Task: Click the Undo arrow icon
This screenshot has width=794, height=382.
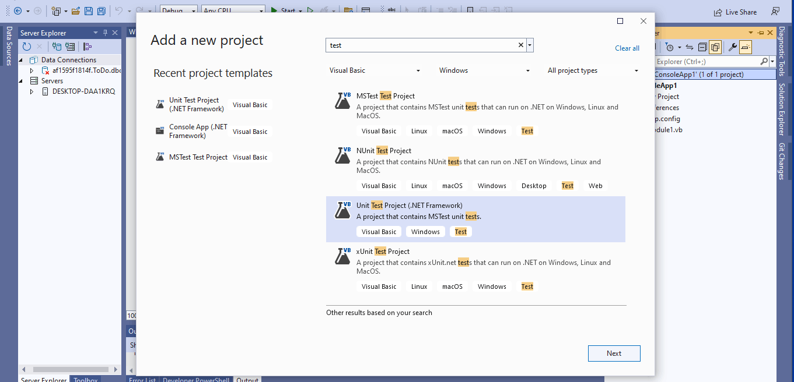Action: coord(118,11)
